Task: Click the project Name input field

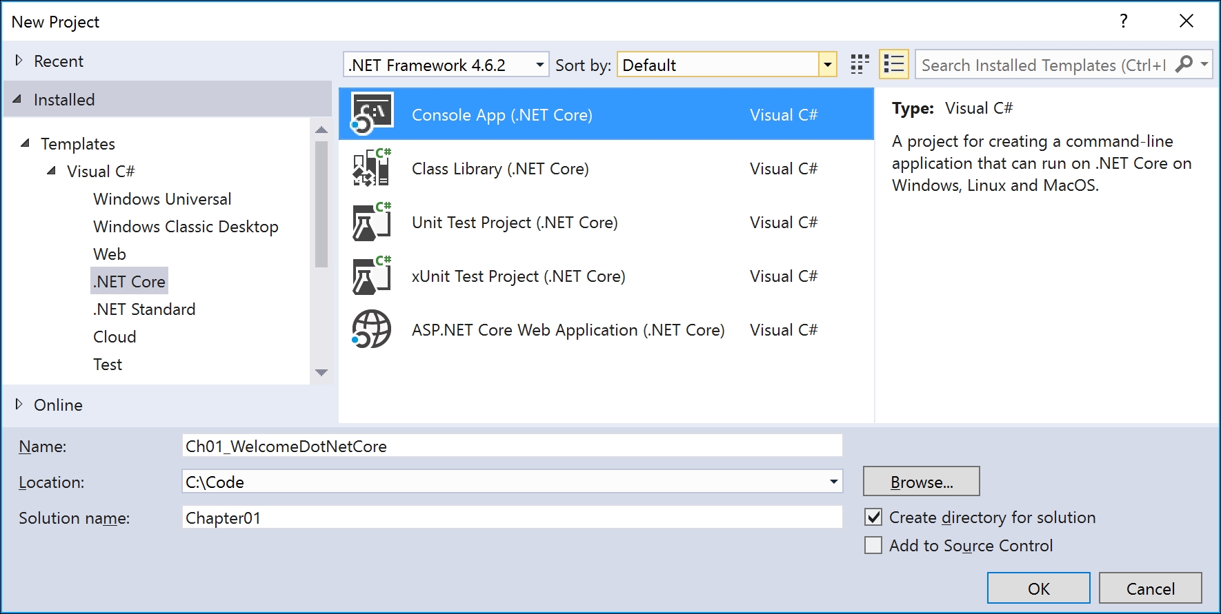Action: point(512,445)
